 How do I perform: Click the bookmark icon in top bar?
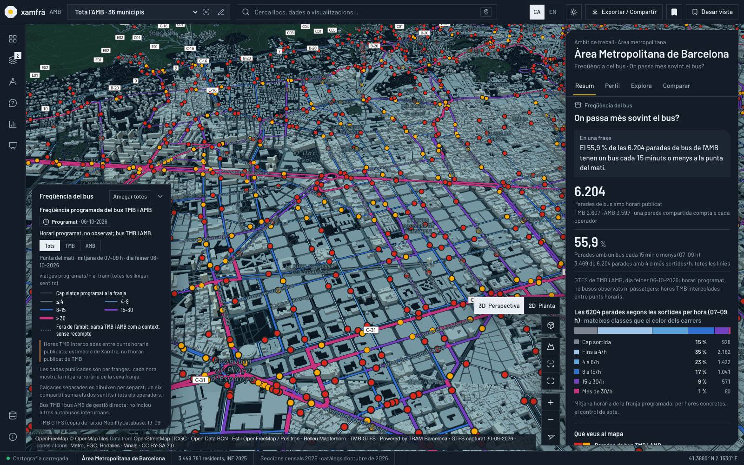[x=674, y=12]
